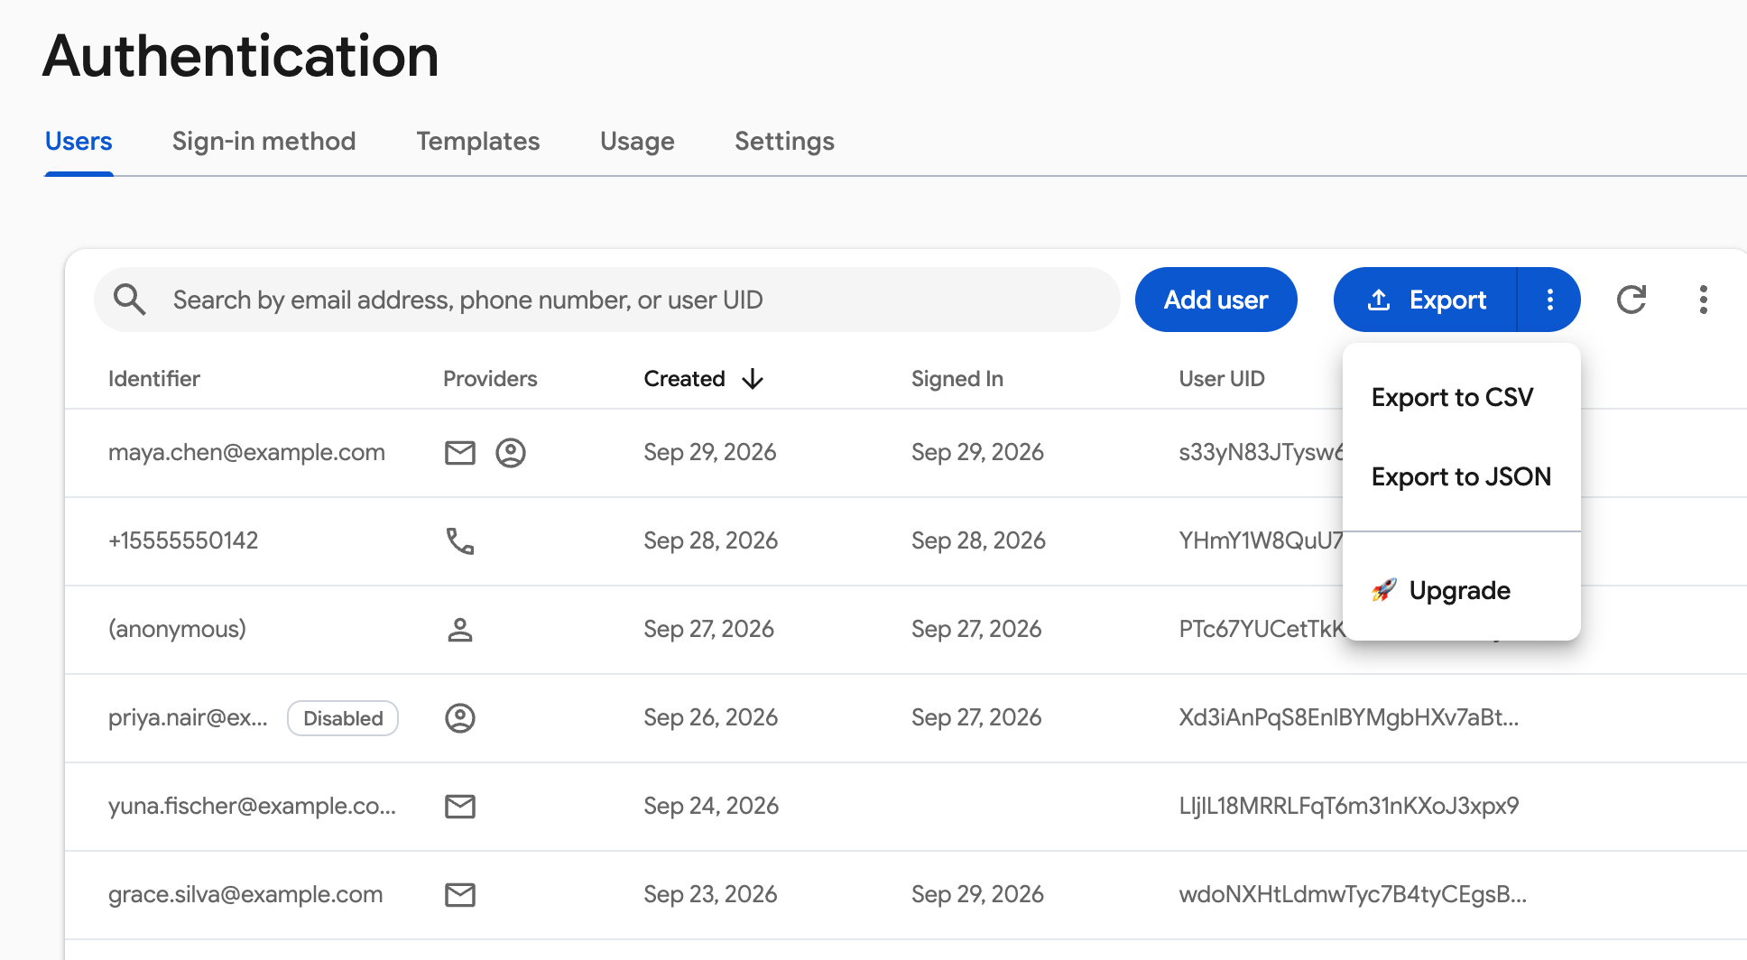Select the priya.nair@ex... identifier

coord(188,717)
